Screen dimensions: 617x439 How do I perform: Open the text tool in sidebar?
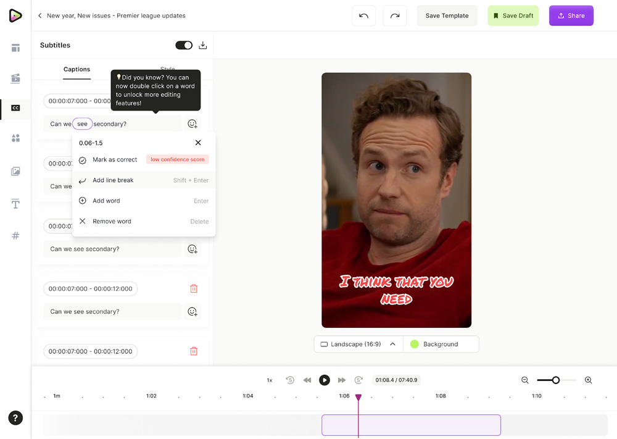15,204
